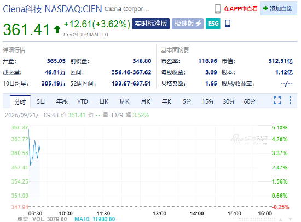Click the 市盈率 value 116.96
The image size is (301, 222).
pyautogui.click(x=208, y=61)
